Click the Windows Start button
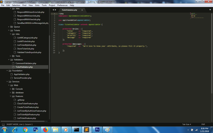The image size is (213, 133). tap(4, 130)
